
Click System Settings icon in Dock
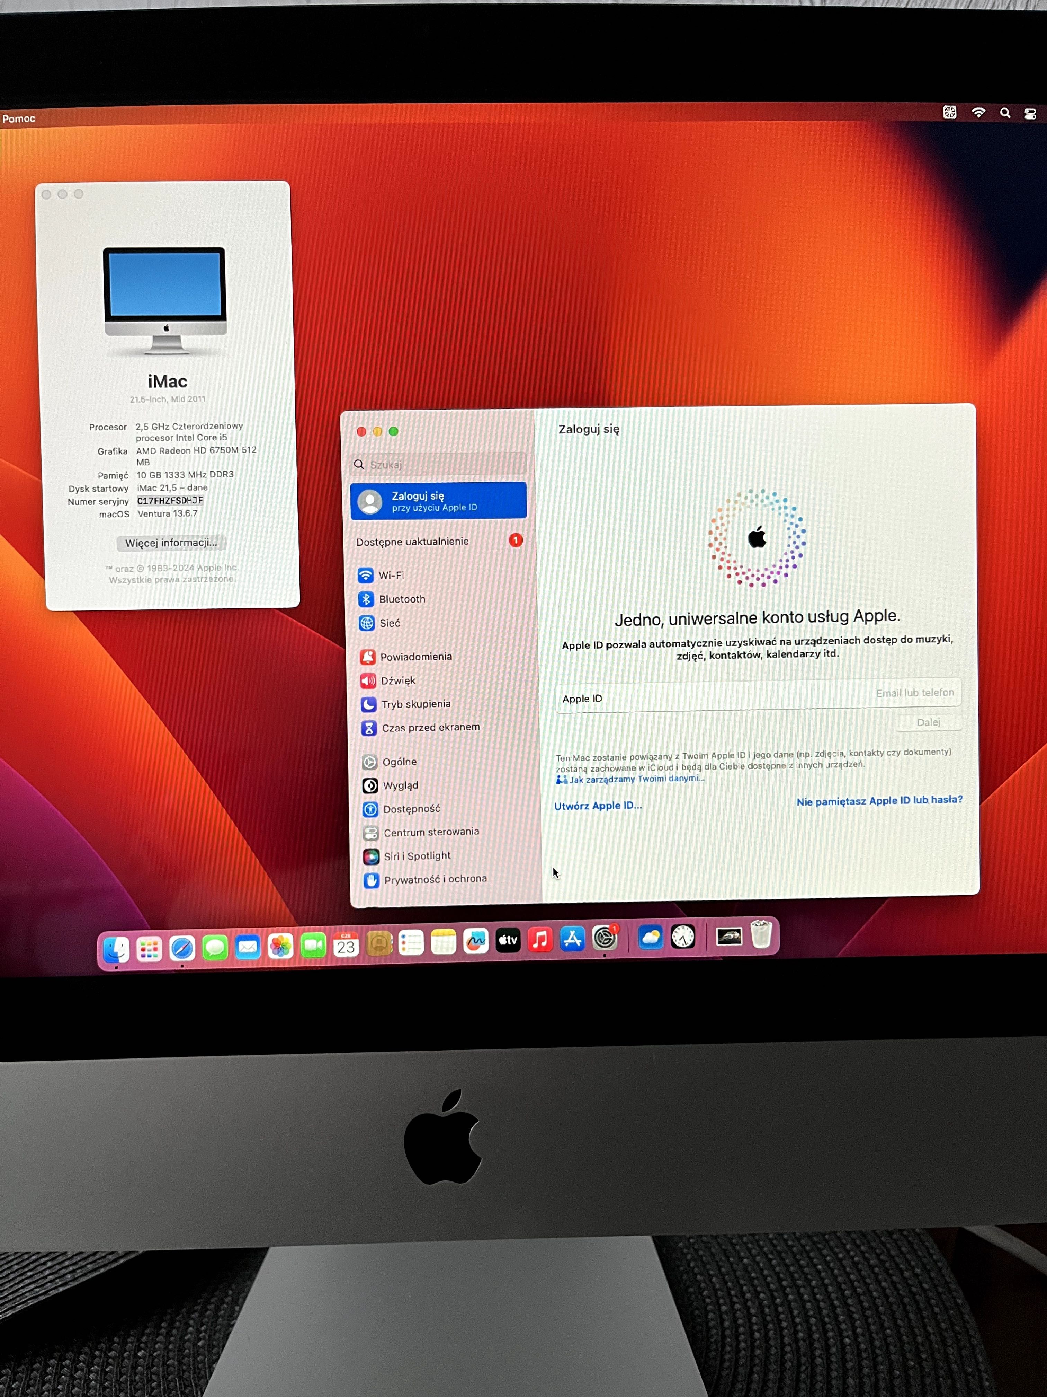(x=605, y=938)
